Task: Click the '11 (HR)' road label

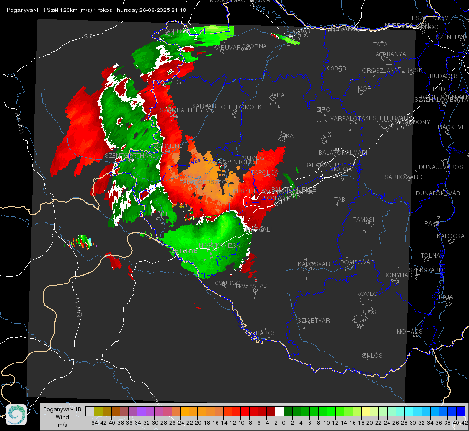Action: coord(78,307)
